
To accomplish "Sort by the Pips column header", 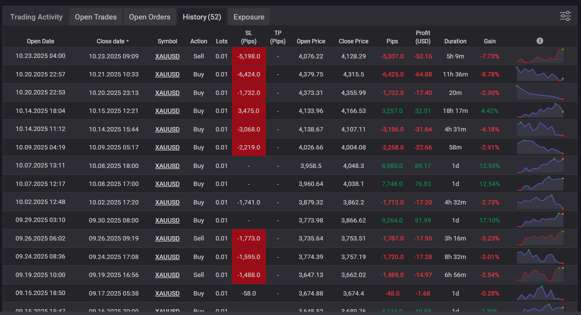I will [x=392, y=41].
